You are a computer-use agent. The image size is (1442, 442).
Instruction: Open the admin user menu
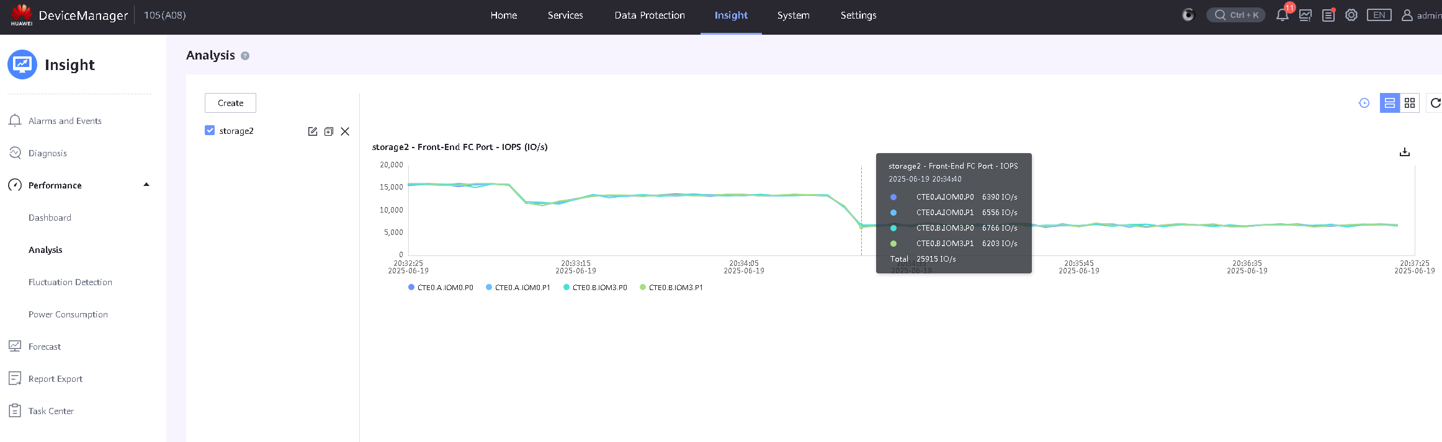tap(1422, 15)
